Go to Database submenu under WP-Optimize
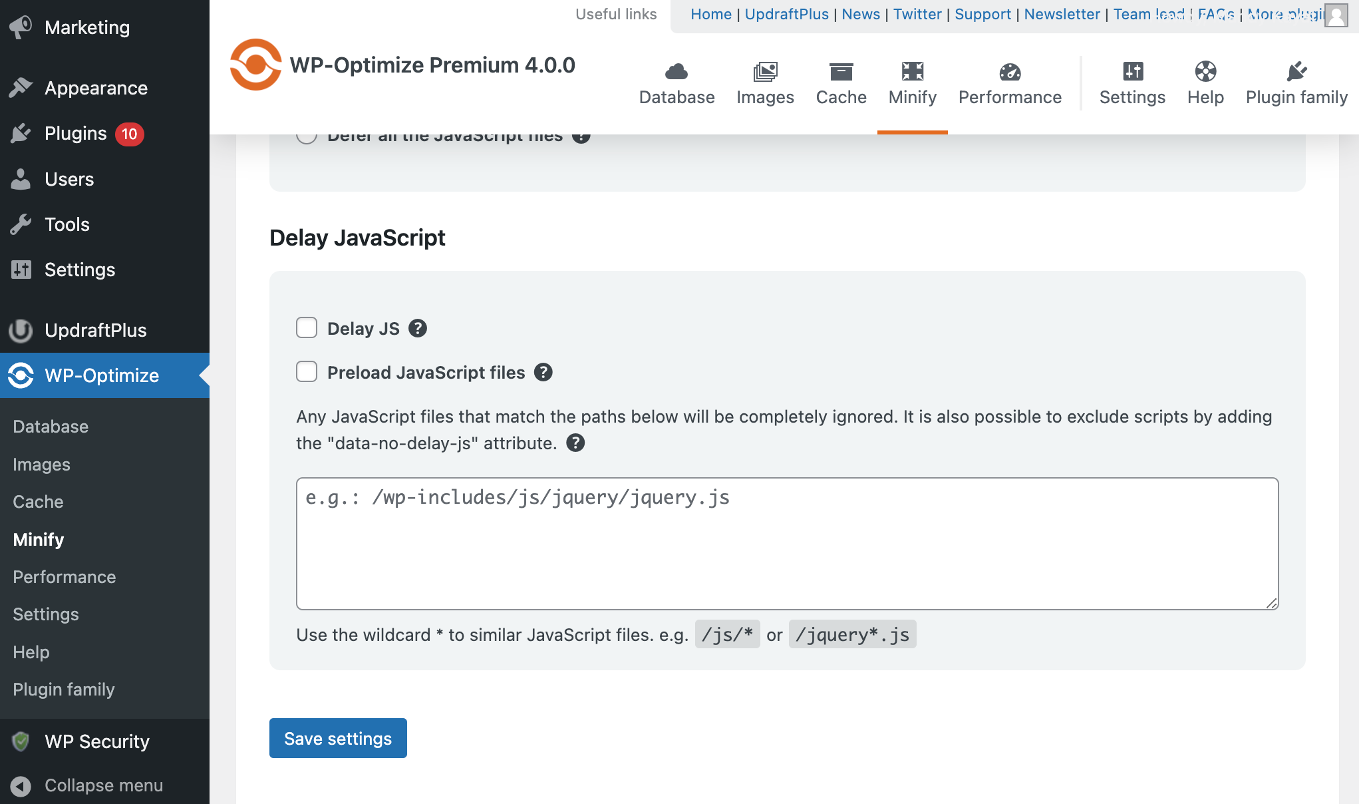Viewport: 1359px width, 804px height. coord(51,427)
